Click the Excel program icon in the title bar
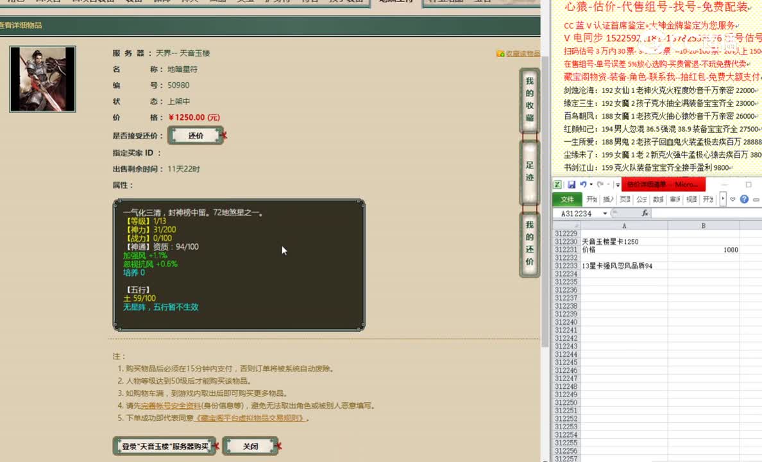The height and width of the screenshot is (462, 762). click(557, 184)
